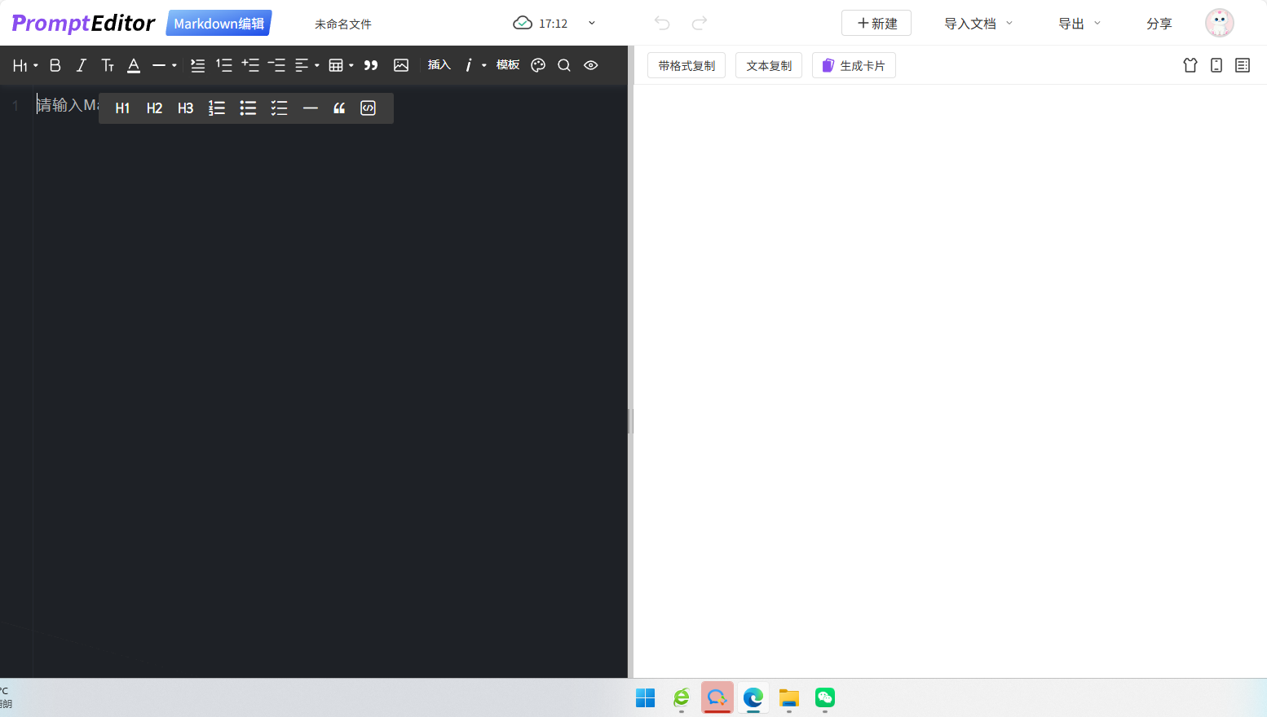Open the font color picker
The height and width of the screenshot is (717, 1267).
tap(134, 65)
